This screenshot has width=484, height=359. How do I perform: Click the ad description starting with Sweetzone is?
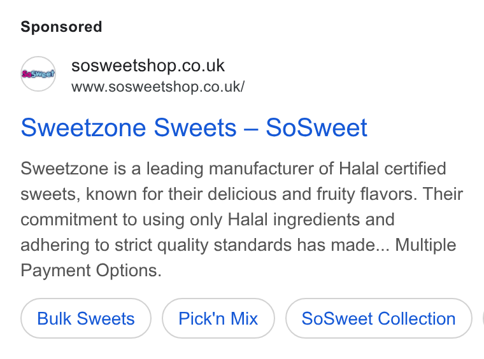click(242, 220)
